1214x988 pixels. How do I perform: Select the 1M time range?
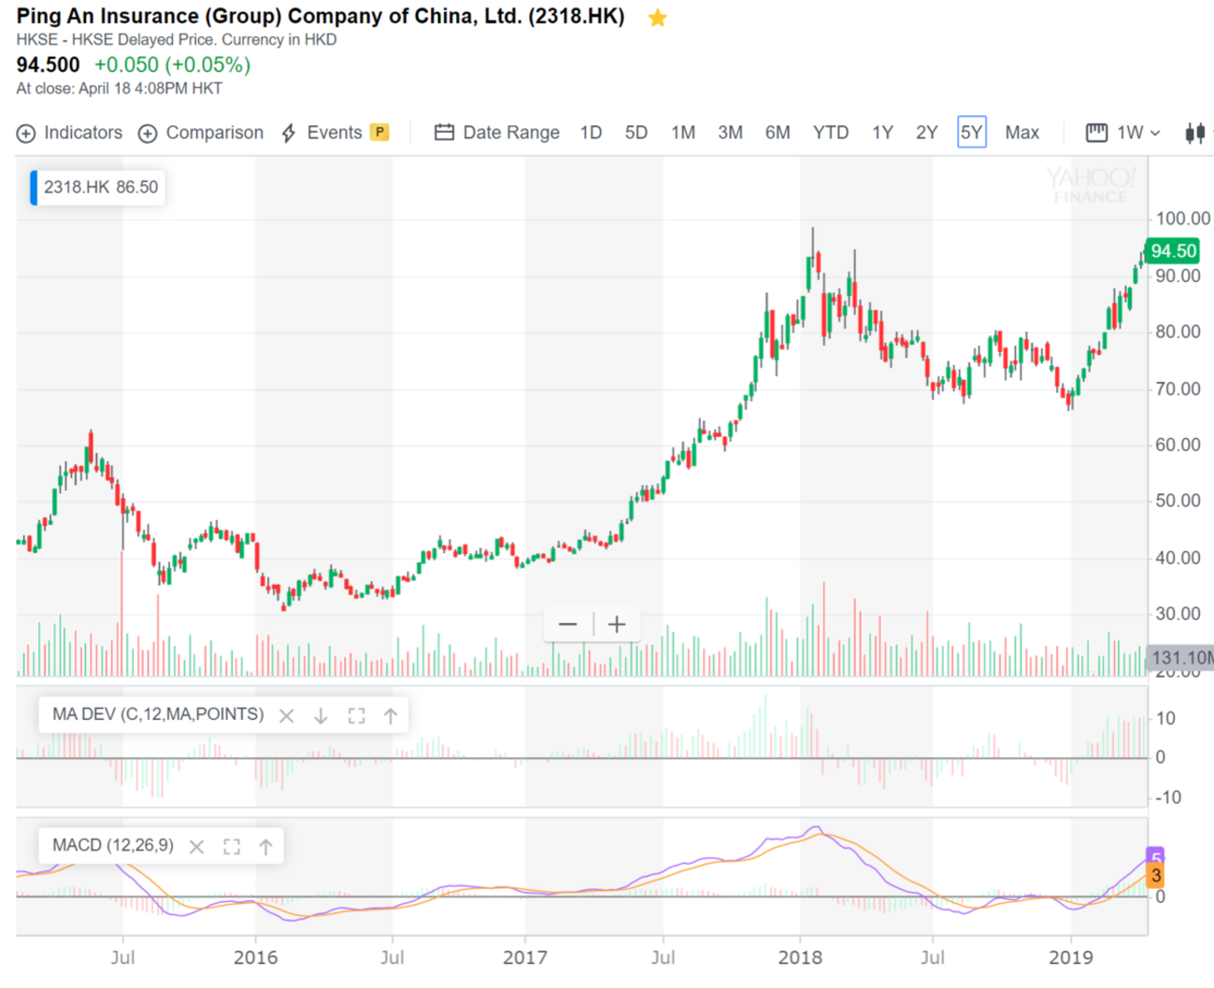(683, 133)
